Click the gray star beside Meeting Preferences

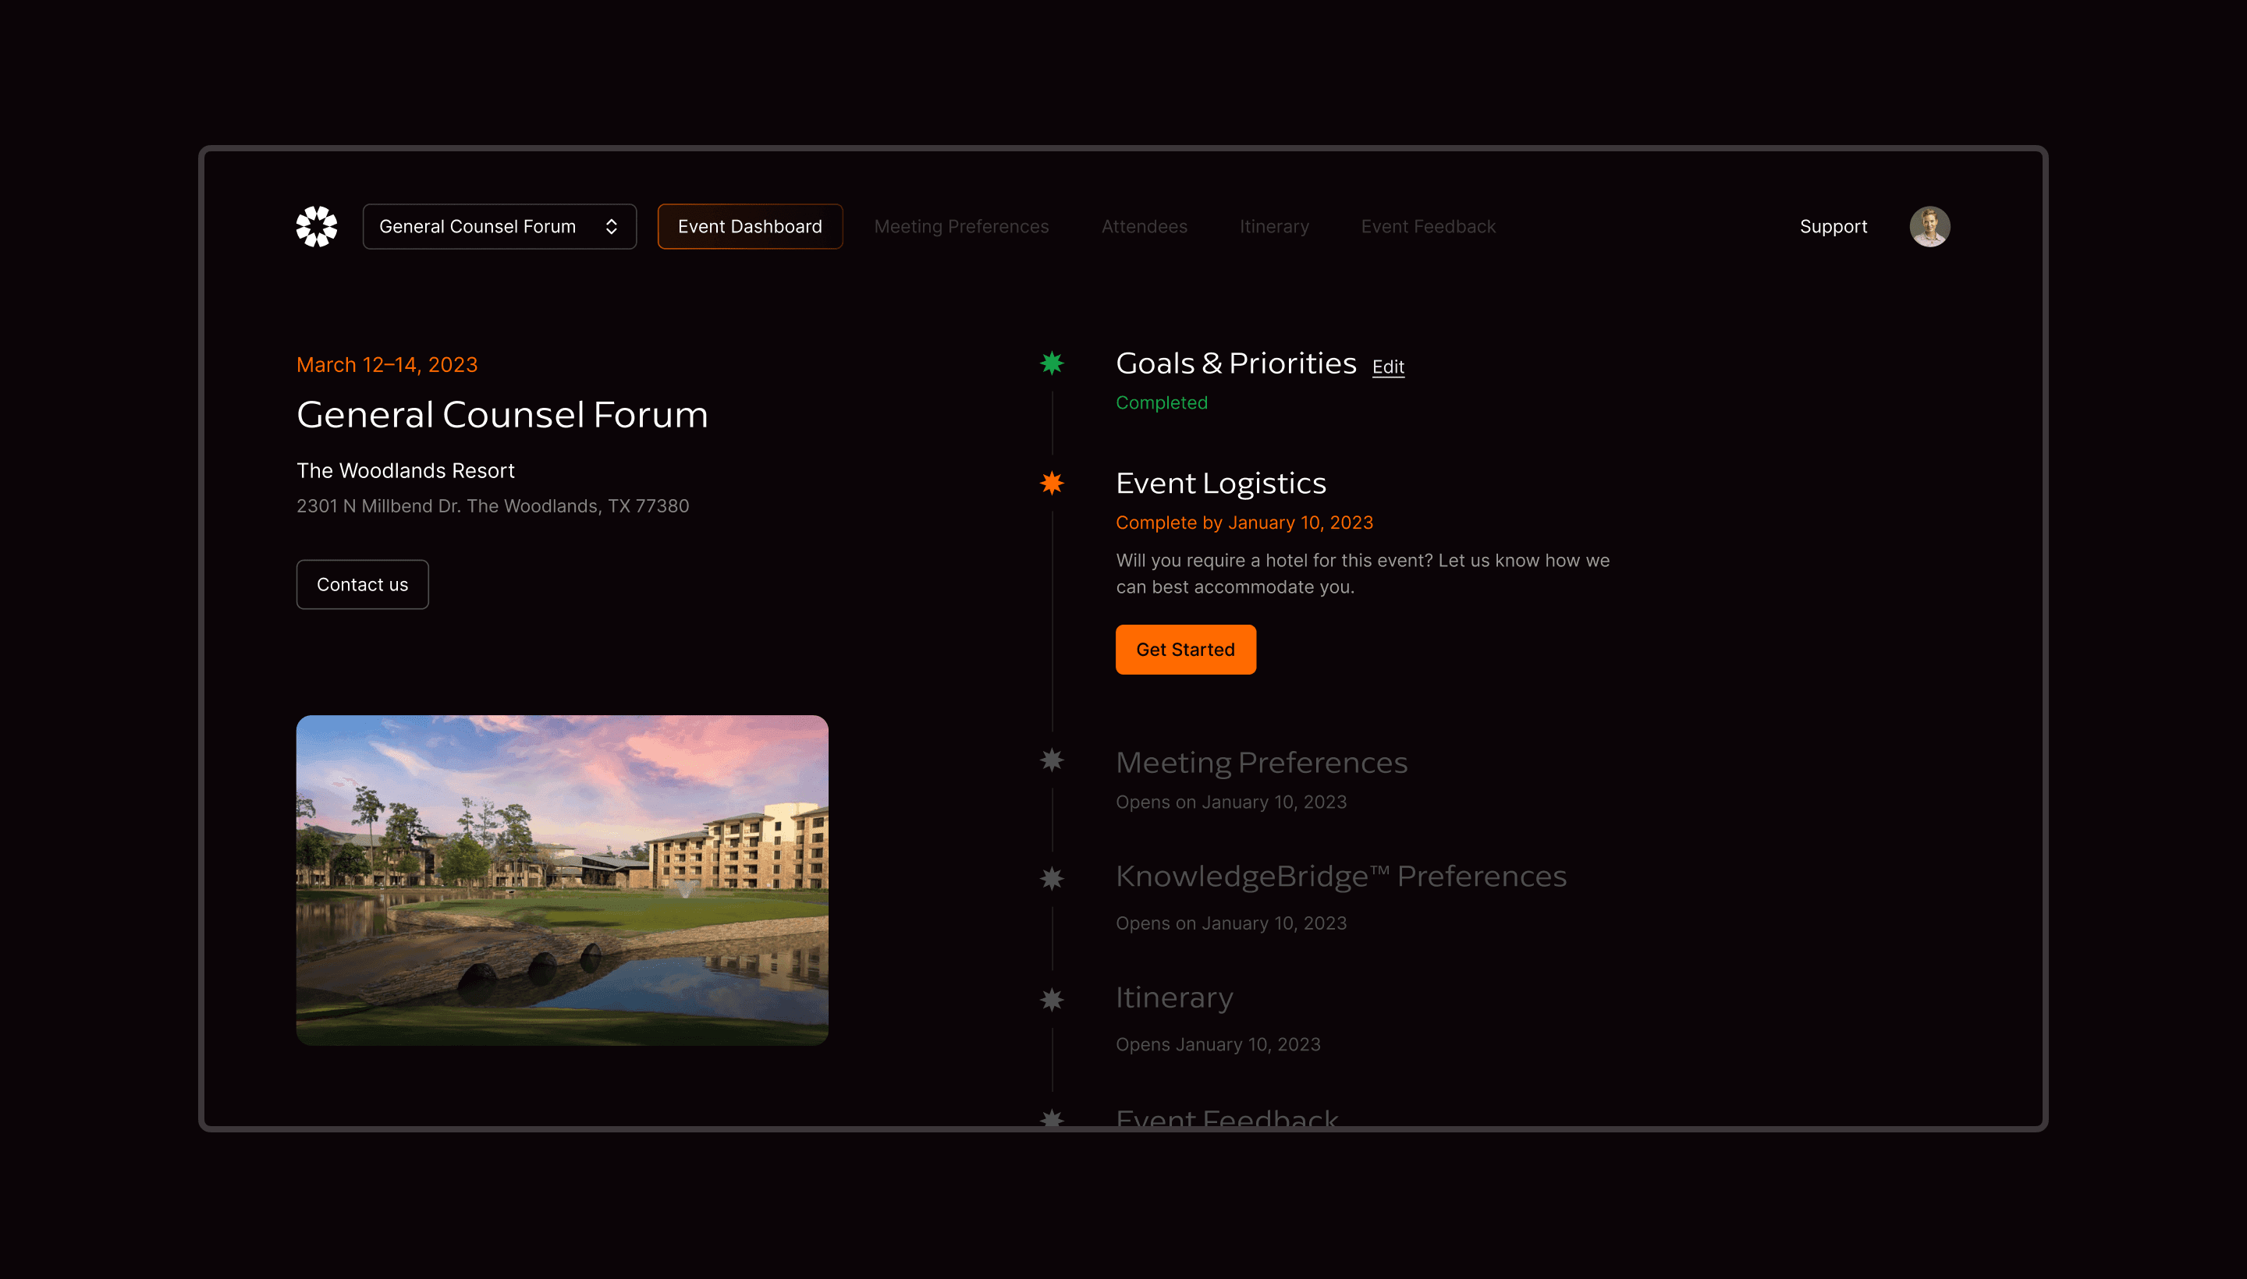[1052, 760]
